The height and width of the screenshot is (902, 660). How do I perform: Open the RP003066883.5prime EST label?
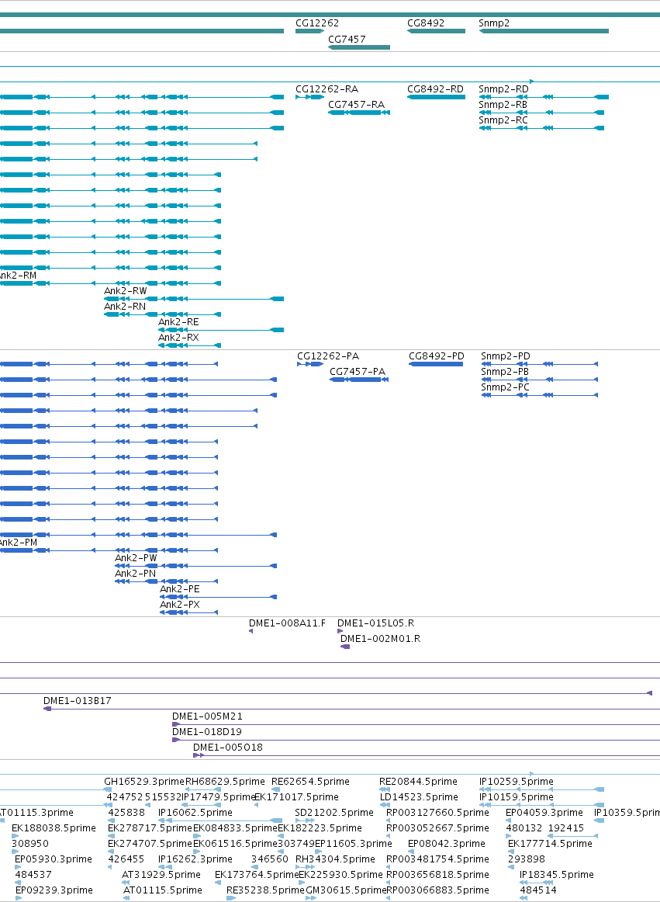click(437, 890)
